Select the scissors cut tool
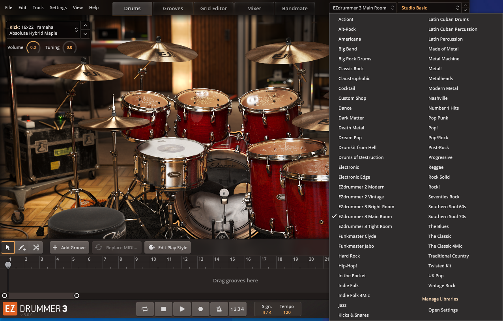Screen dimensions: 503x321 pyautogui.click(x=36, y=248)
